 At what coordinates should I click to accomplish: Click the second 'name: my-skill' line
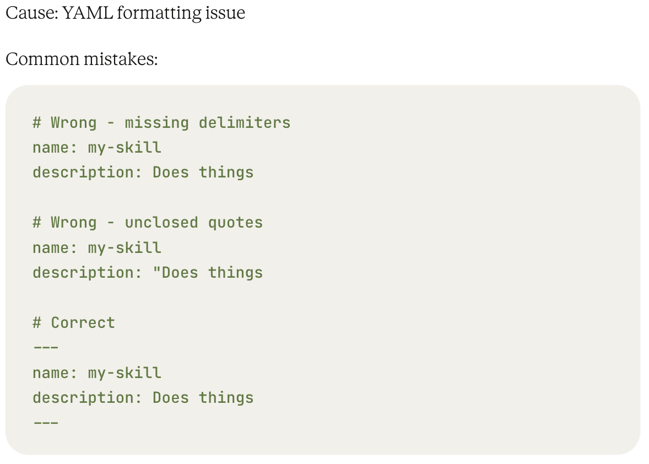pyautogui.click(x=97, y=247)
